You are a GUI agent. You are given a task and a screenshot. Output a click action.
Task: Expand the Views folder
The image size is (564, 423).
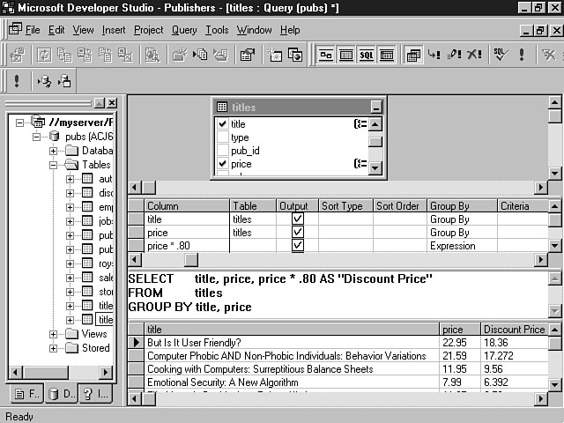pos(54,334)
